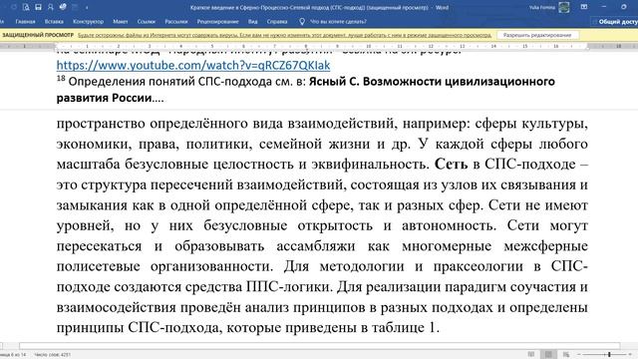Click the page count indicator in status bar
This screenshot has width=638, height=359.
click(13, 355)
